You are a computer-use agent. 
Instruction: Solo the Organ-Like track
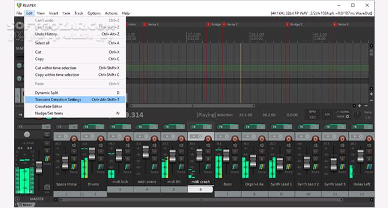[262, 159]
